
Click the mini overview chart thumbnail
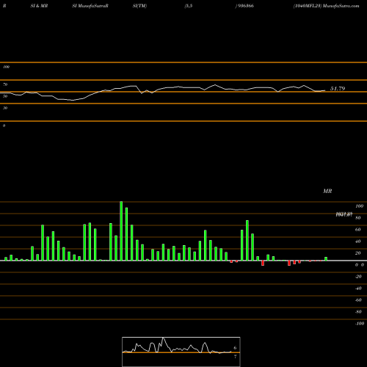pyautogui.click(x=181, y=352)
